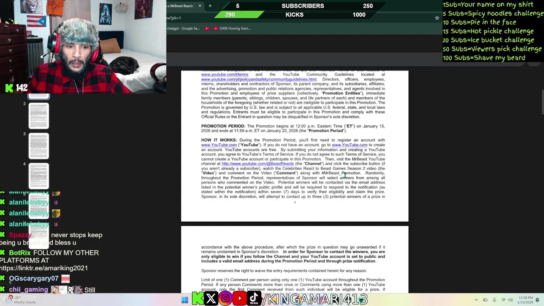This screenshot has width=544, height=306.
Task: Jump to page 3 thumbnail
Action: (x=39, y=146)
